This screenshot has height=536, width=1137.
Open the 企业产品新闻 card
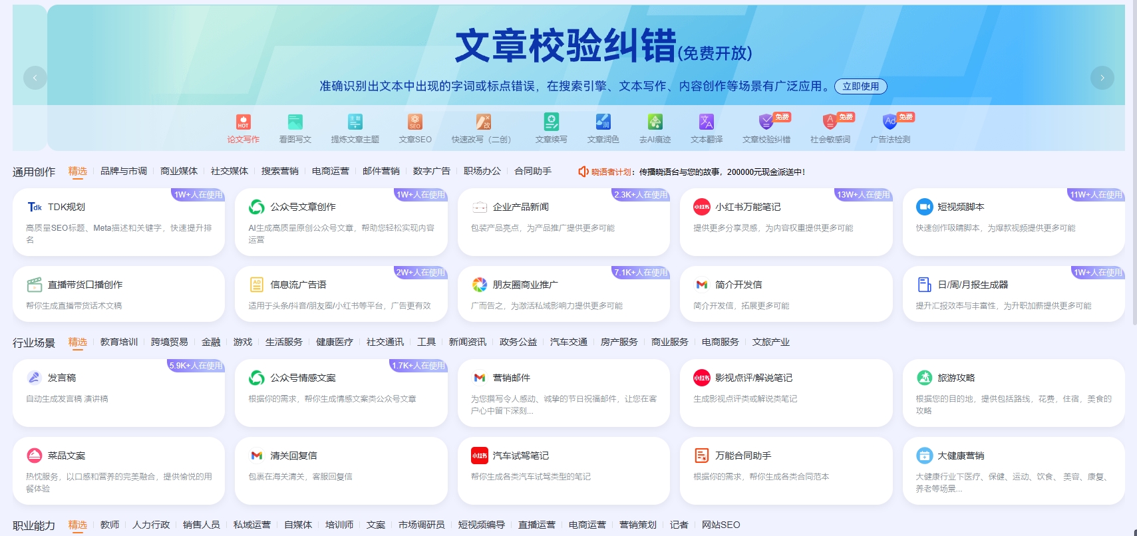564,222
